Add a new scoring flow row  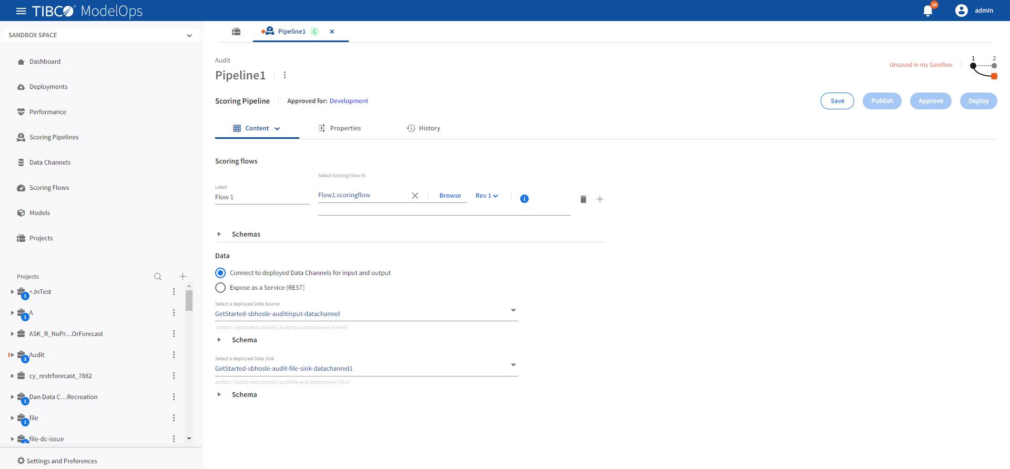click(600, 199)
